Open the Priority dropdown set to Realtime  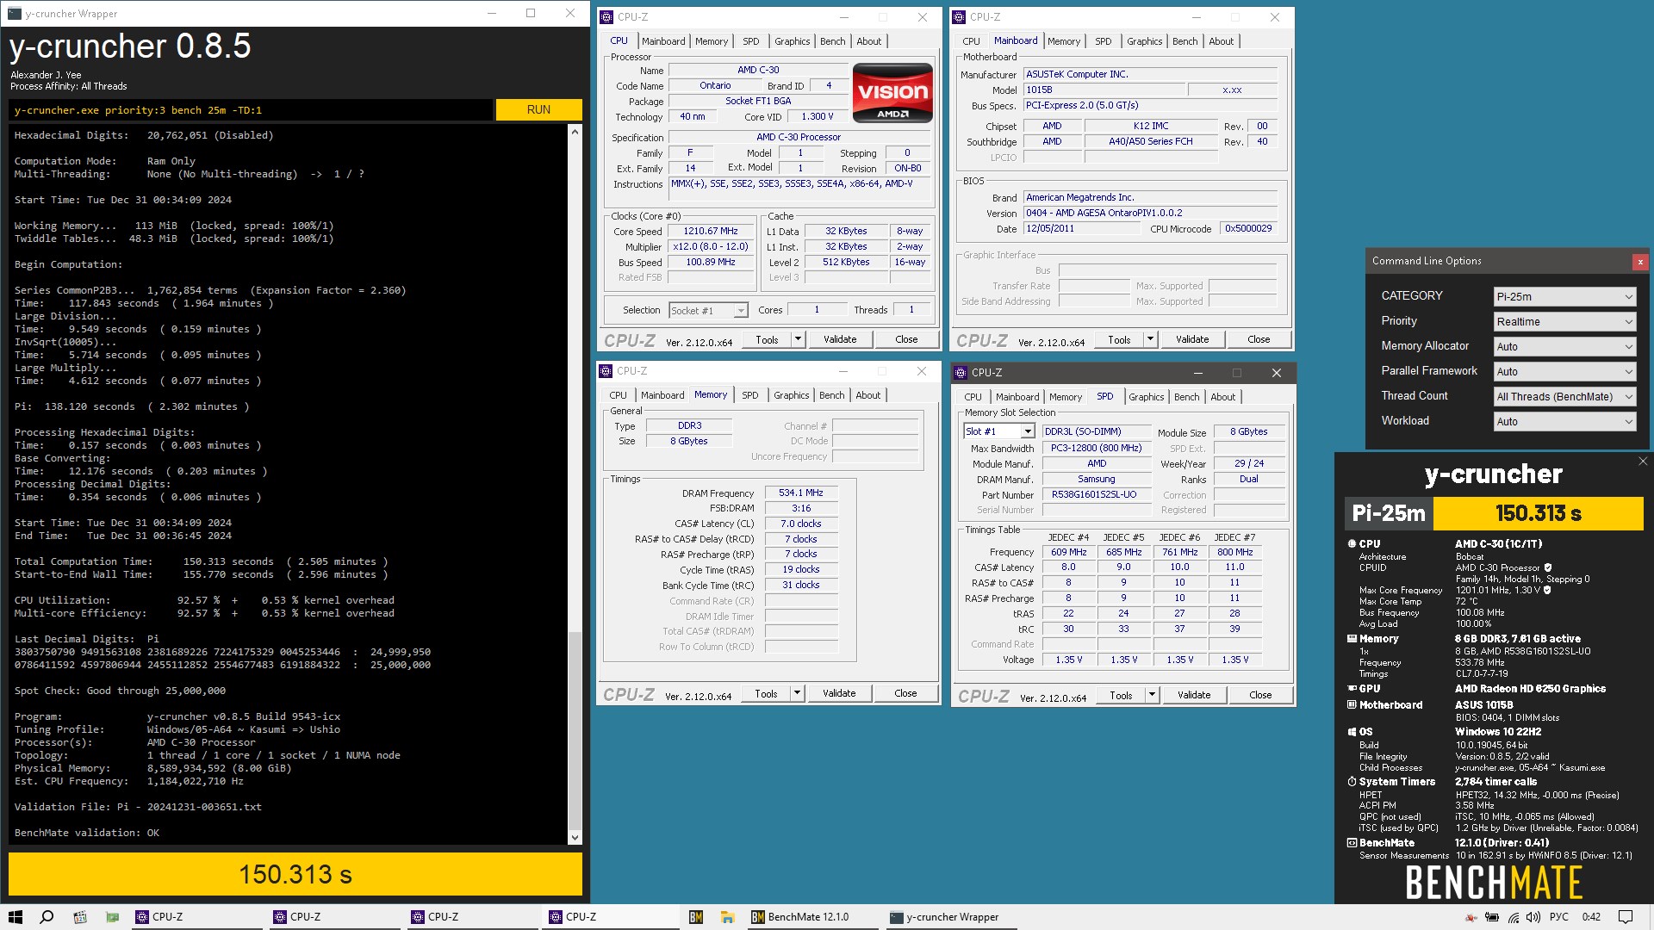coord(1564,321)
